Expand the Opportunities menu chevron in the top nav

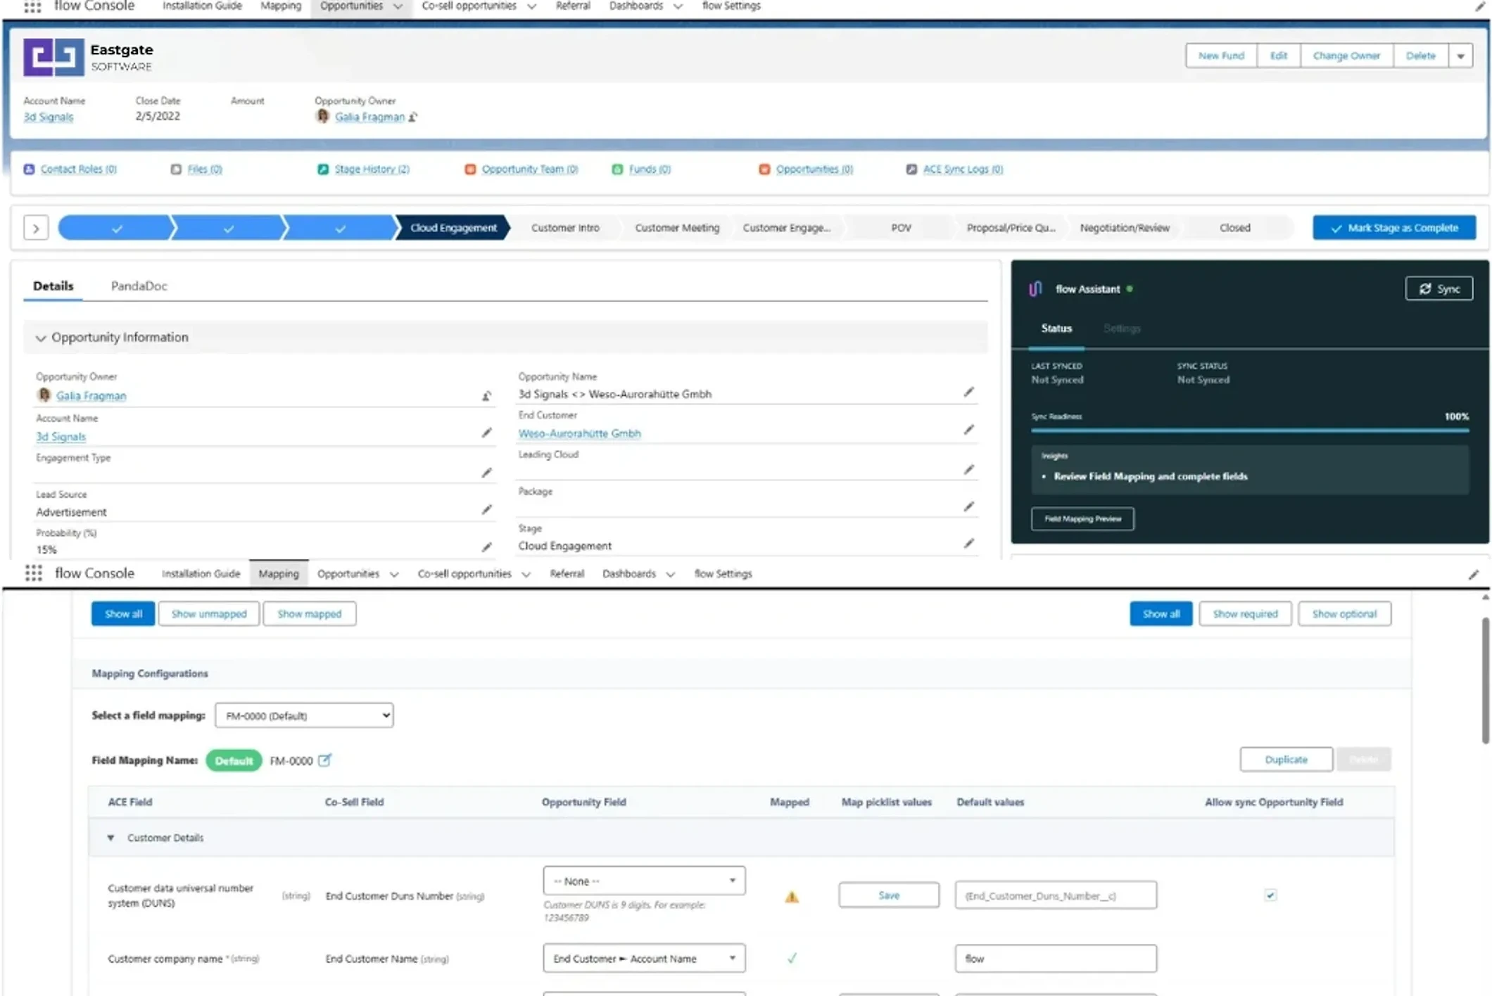(398, 6)
